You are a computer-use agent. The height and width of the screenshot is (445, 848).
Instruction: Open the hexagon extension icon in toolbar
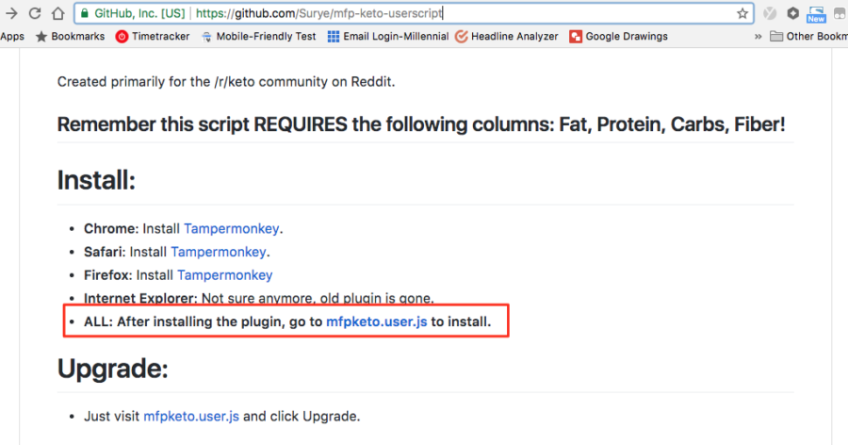(x=792, y=13)
